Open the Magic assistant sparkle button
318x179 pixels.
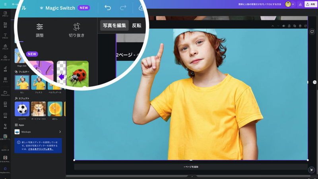pos(312,170)
